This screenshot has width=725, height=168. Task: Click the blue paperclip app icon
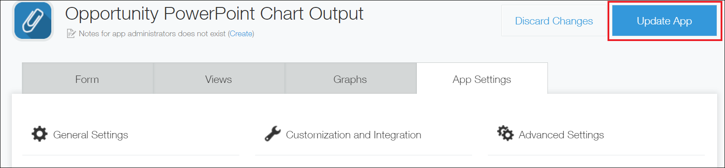33,21
